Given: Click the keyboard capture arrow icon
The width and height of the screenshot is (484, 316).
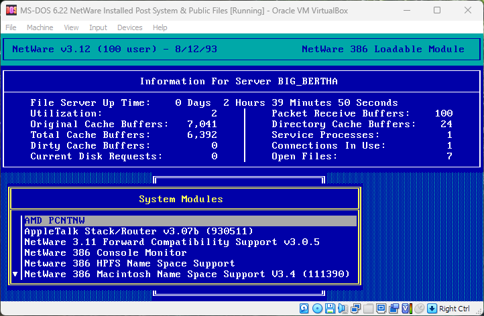Looking at the screenshot, I should (432, 309).
